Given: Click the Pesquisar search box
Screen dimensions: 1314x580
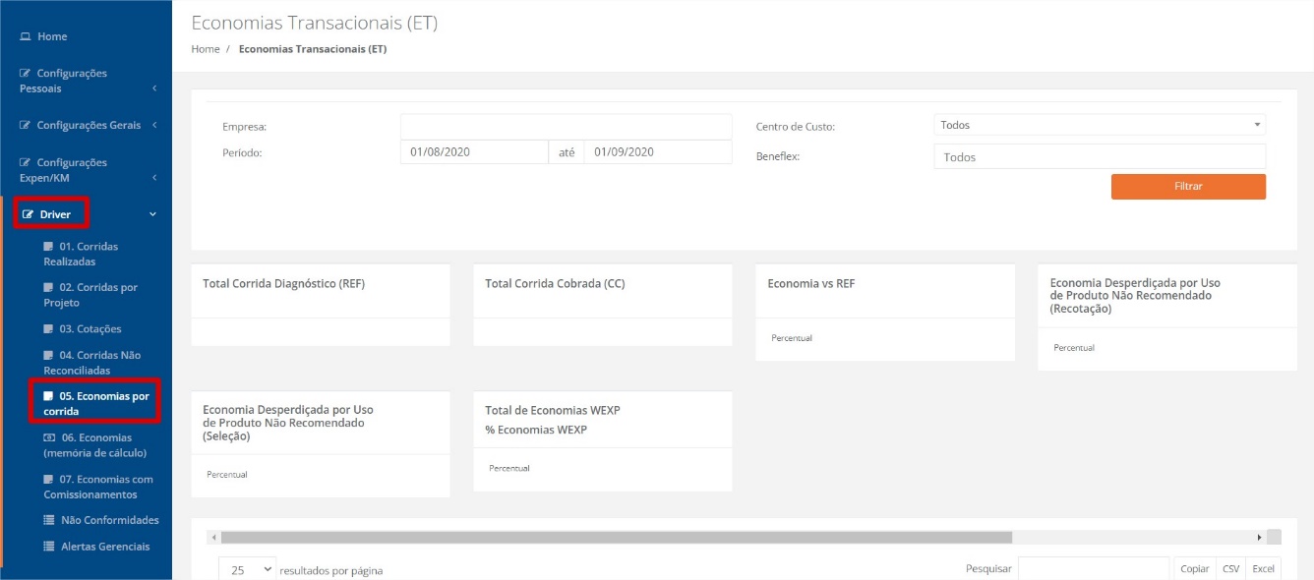Looking at the screenshot, I should pyautogui.click(x=1094, y=569).
